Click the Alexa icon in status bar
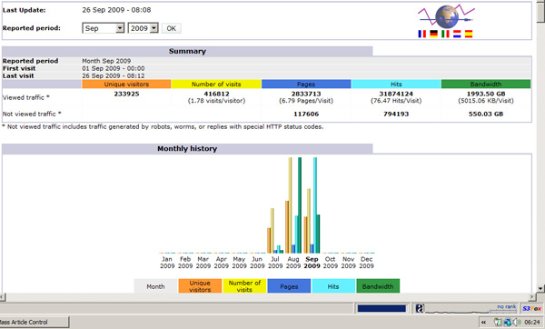The image size is (545, 329). [420, 308]
